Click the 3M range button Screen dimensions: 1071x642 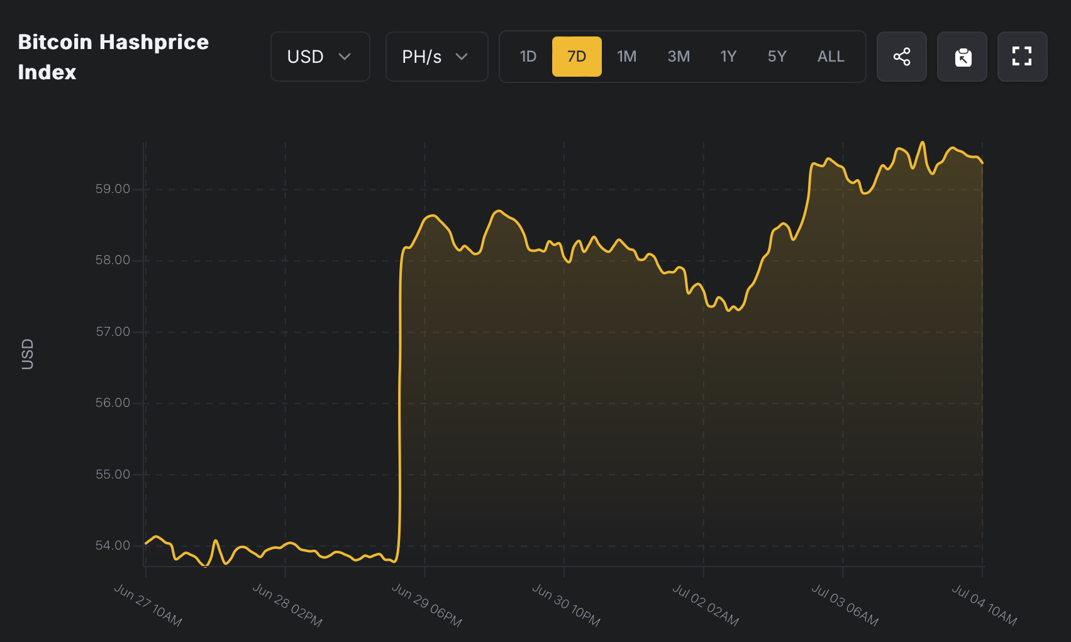tap(678, 57)
